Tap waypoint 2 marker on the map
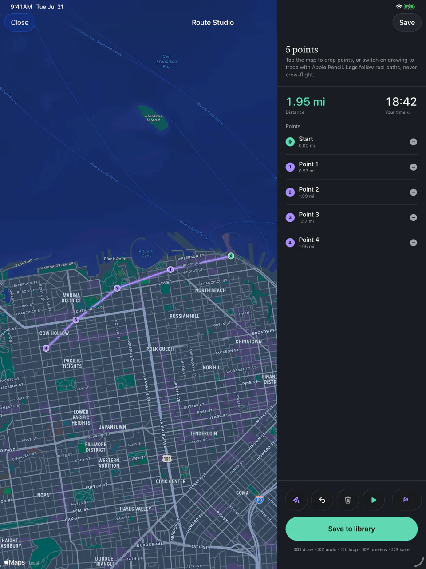Viewport: 426px width, 569px height. tap(117, 288)
